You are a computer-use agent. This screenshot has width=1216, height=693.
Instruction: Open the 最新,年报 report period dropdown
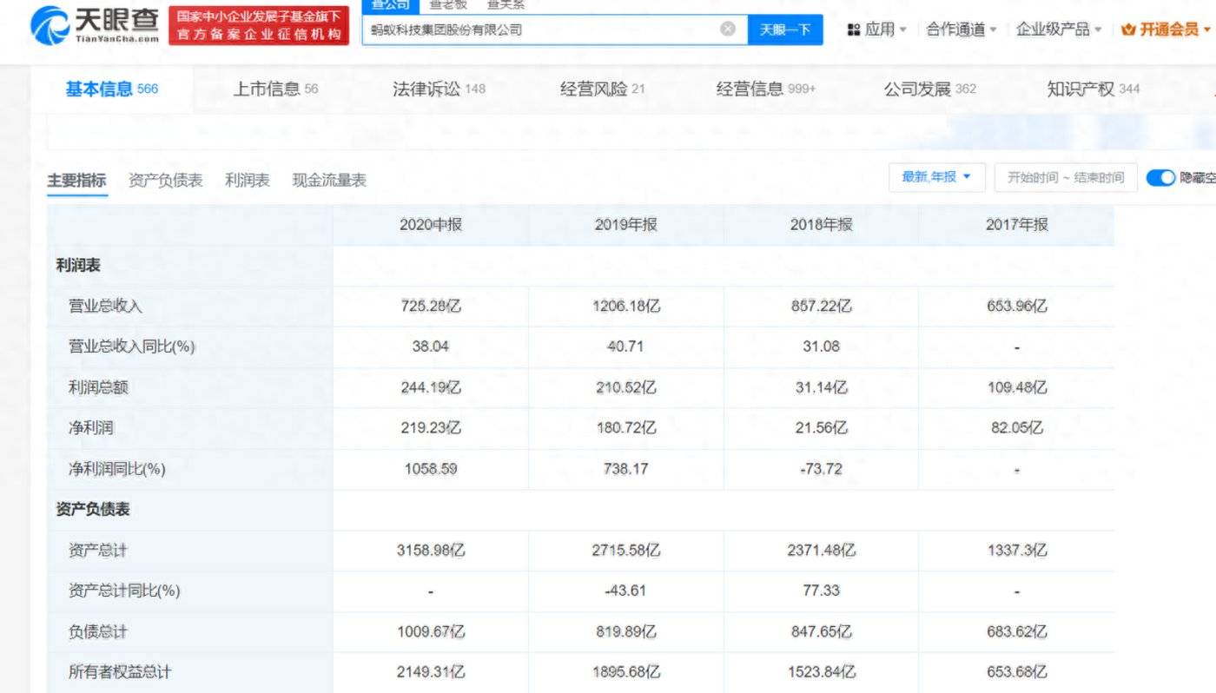point(936,176)
